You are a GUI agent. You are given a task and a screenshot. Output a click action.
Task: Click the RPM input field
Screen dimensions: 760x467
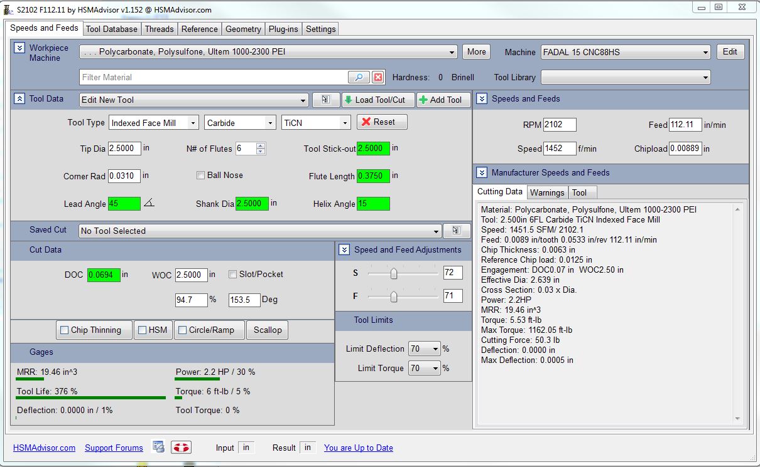click(x=559, y=125)
